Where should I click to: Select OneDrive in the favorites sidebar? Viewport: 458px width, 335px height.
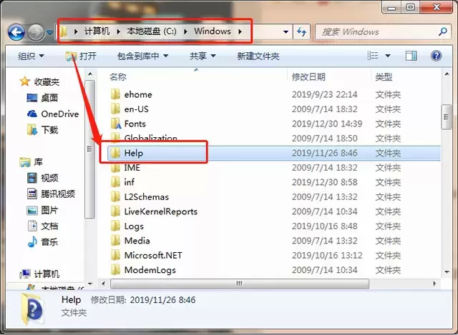coord(59,114)
